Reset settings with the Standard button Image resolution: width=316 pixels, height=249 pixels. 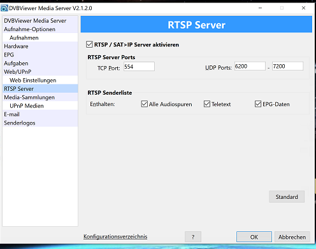point(287,197)
